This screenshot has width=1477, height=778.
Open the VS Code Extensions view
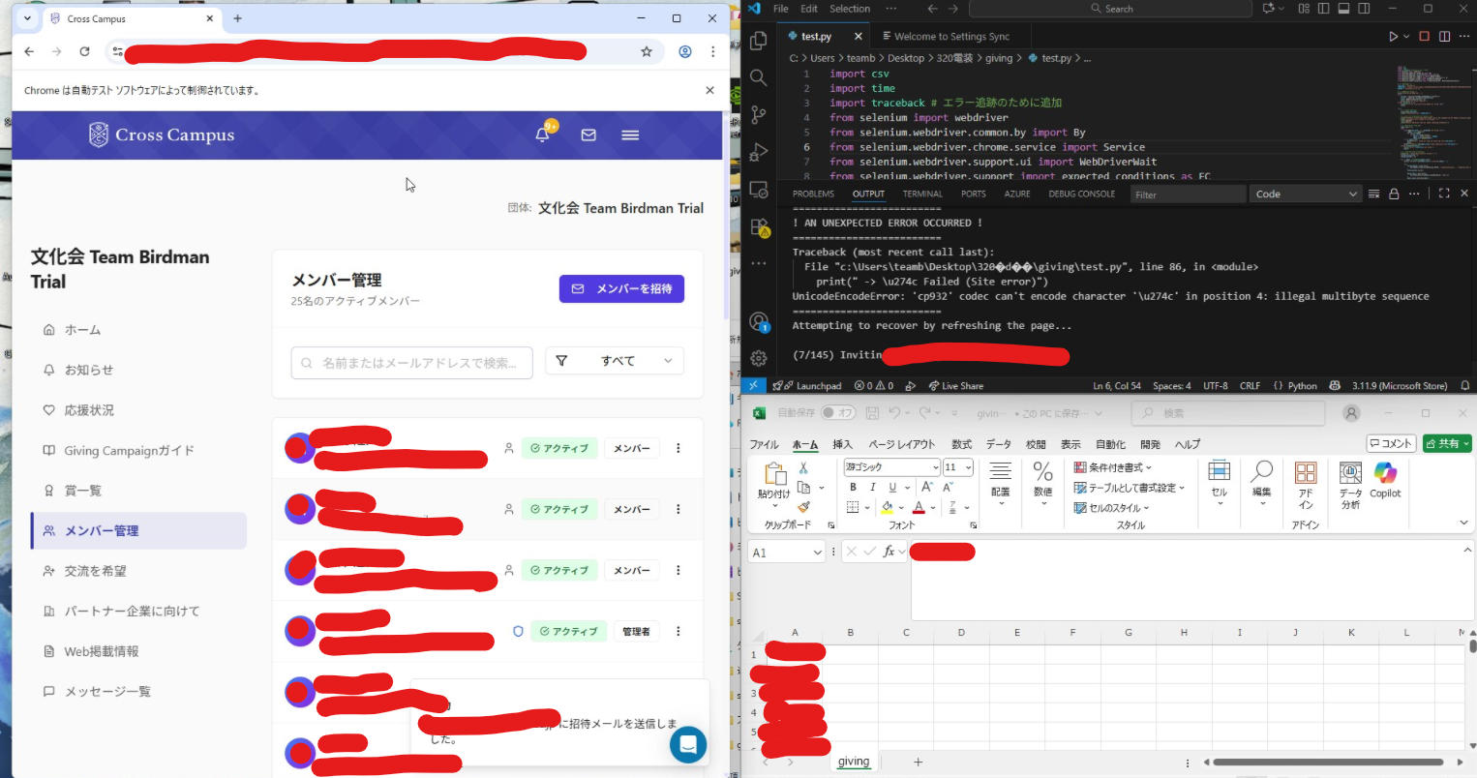(759, 227)
